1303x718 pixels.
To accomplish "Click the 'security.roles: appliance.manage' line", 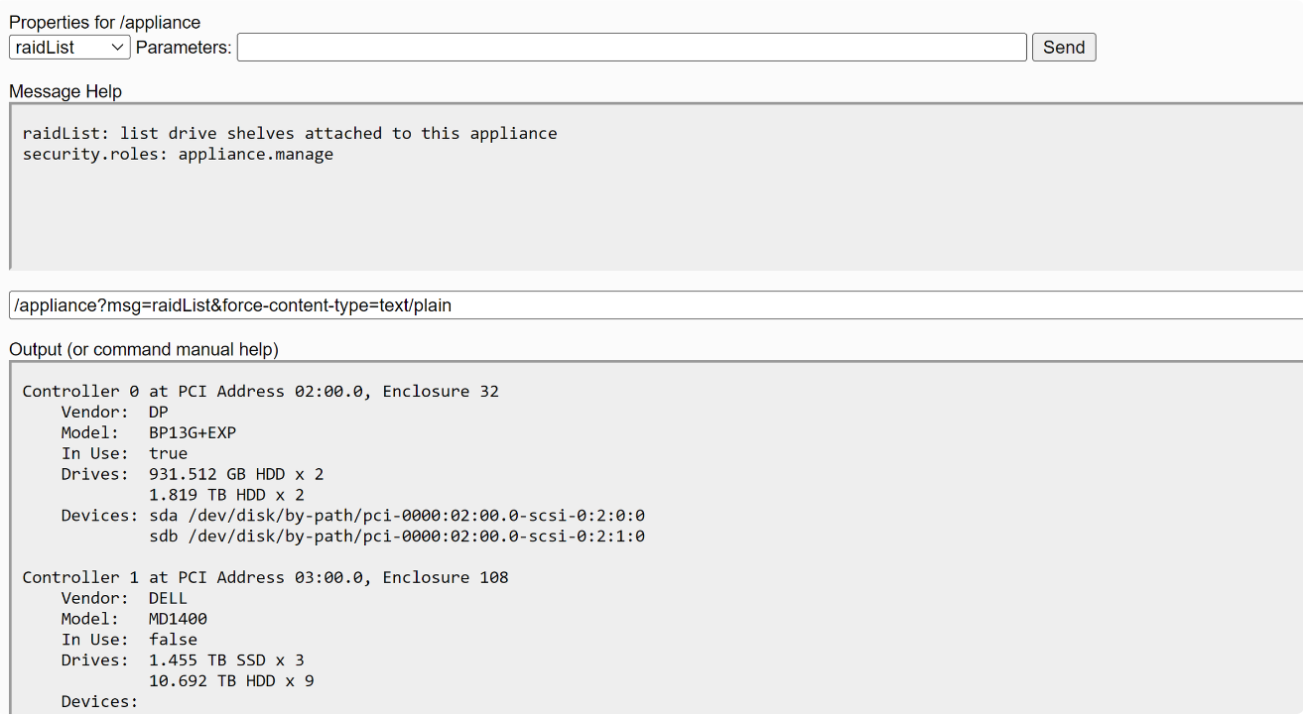I will point(179,154).
